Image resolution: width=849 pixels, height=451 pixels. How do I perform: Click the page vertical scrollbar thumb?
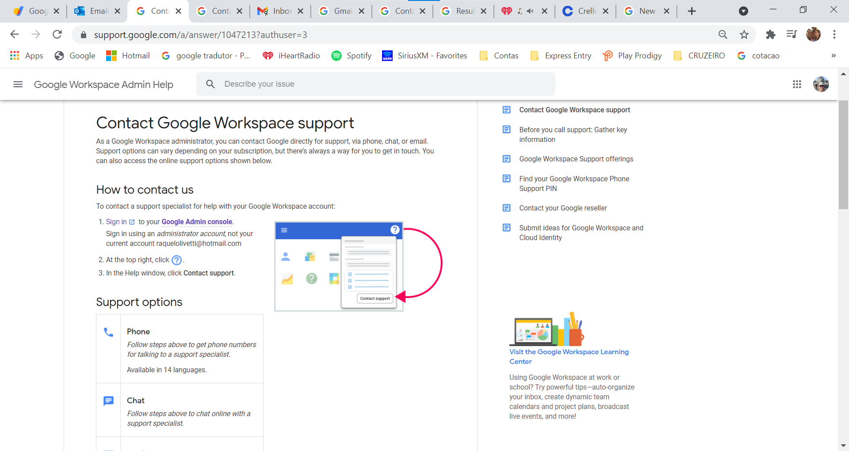(x=843, y=155)
